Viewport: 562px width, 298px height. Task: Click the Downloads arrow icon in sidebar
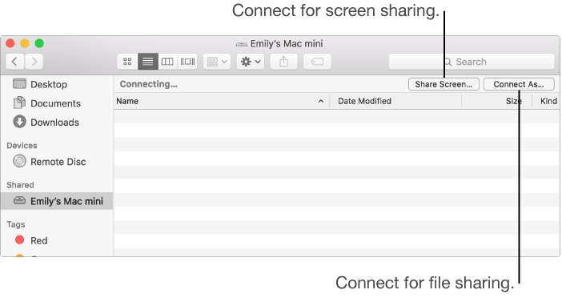pos(19,122)
